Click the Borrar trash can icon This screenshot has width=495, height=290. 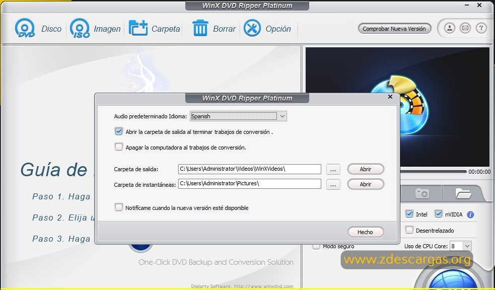[200, 28]
